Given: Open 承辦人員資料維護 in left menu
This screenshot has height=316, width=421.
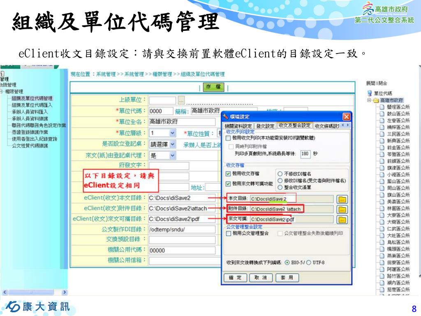Looking at the screenshot, I should (30, 118).
